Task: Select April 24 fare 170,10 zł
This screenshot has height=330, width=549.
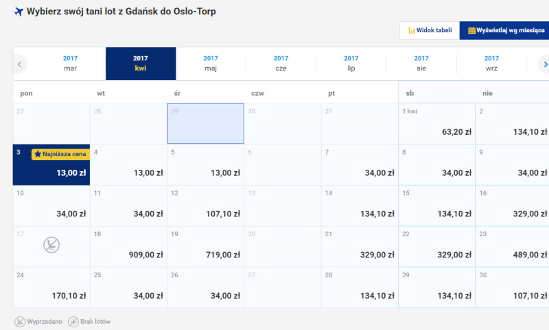Action: tap(51, 288)
